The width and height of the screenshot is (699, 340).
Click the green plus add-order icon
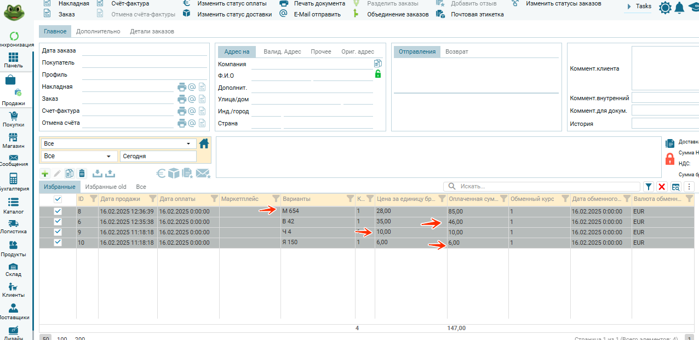point(45,174)
